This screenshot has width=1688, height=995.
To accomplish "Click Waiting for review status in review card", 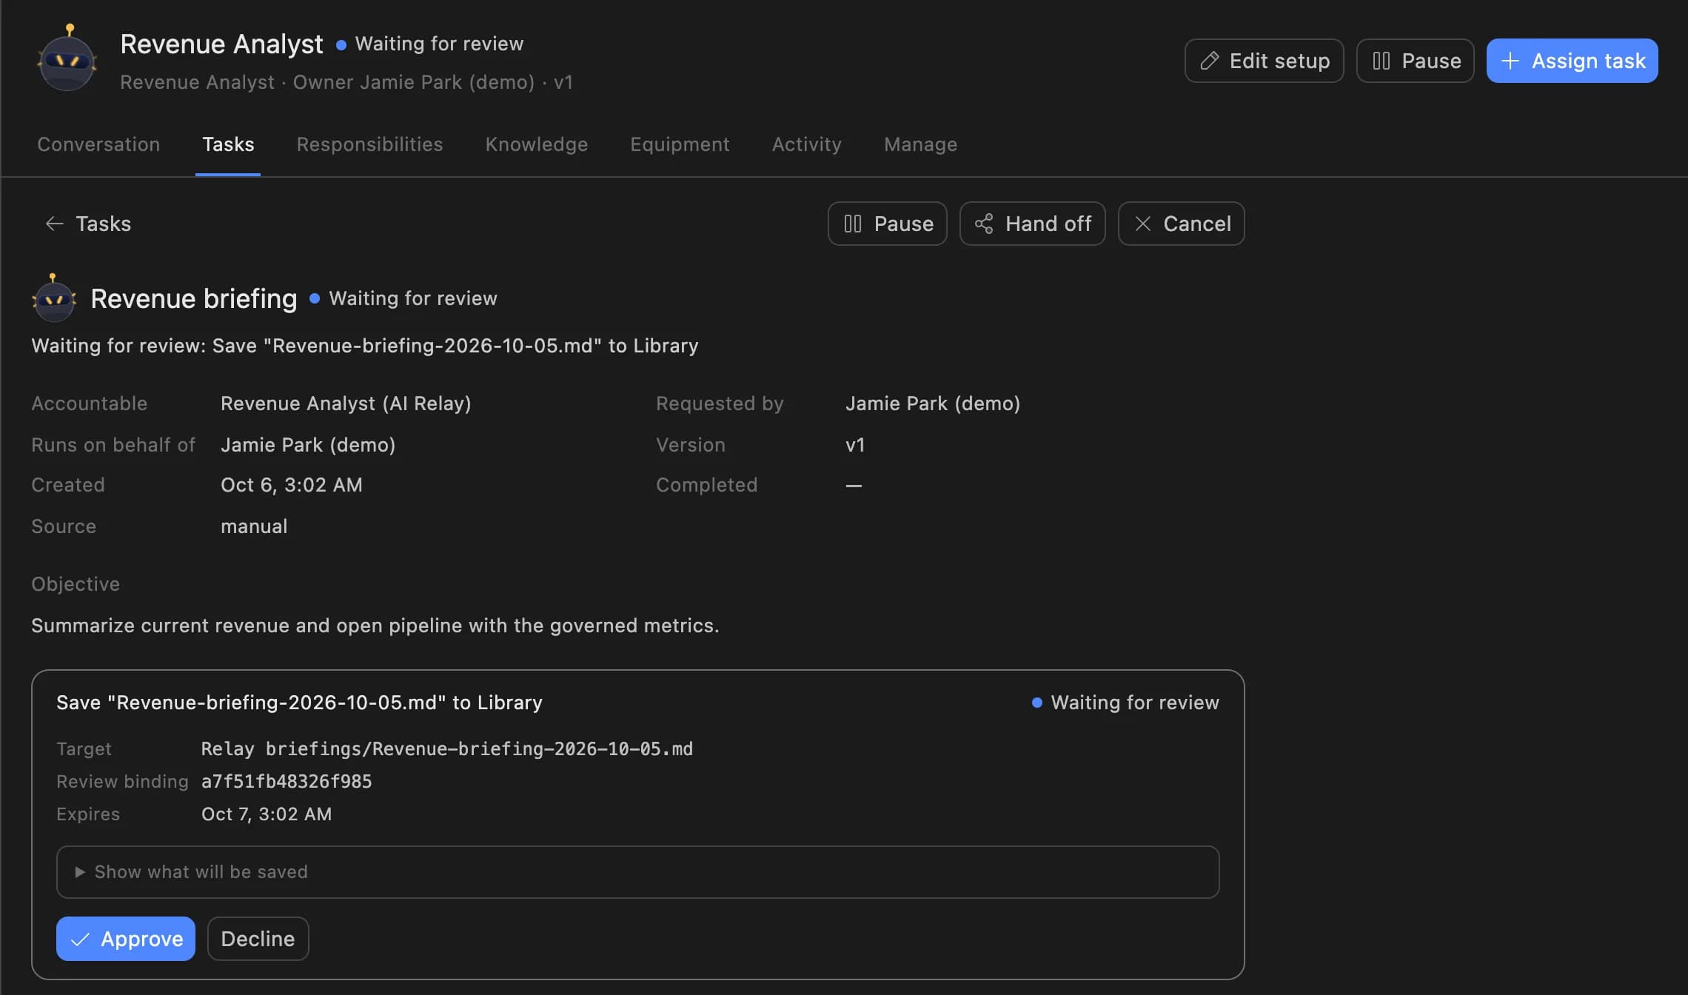I will pos(1125,703).
